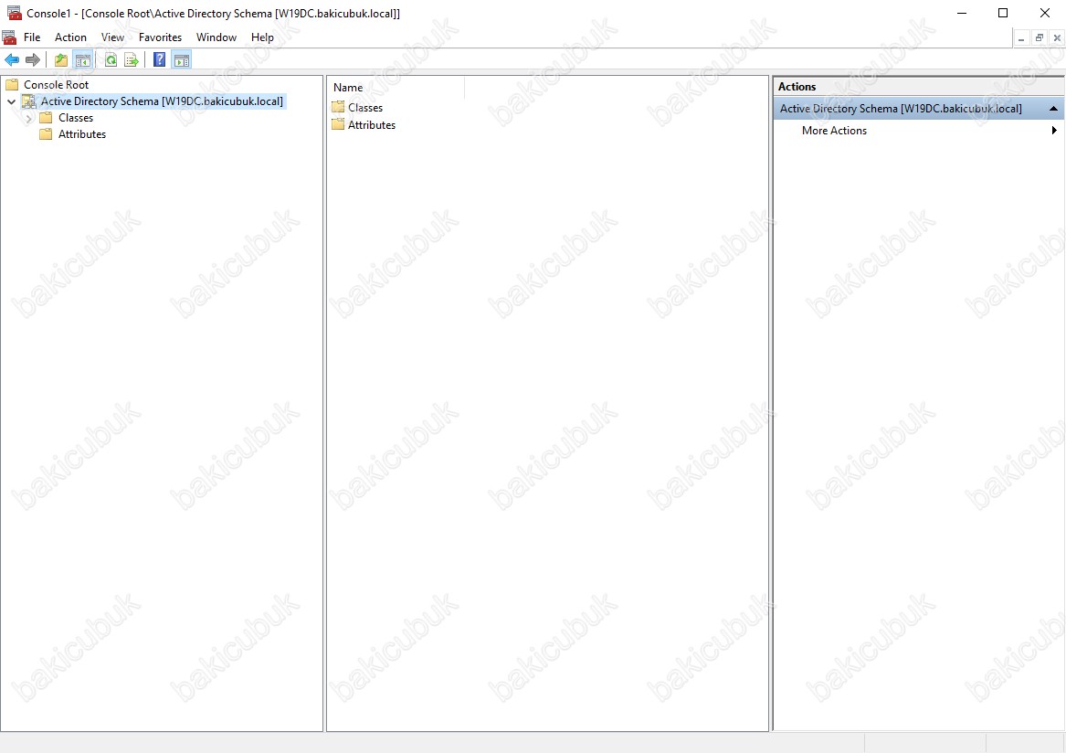This screenshot has height=753, width=1066.
Task: Click the Back arrow toolbar icon
Action: [12, 60]
